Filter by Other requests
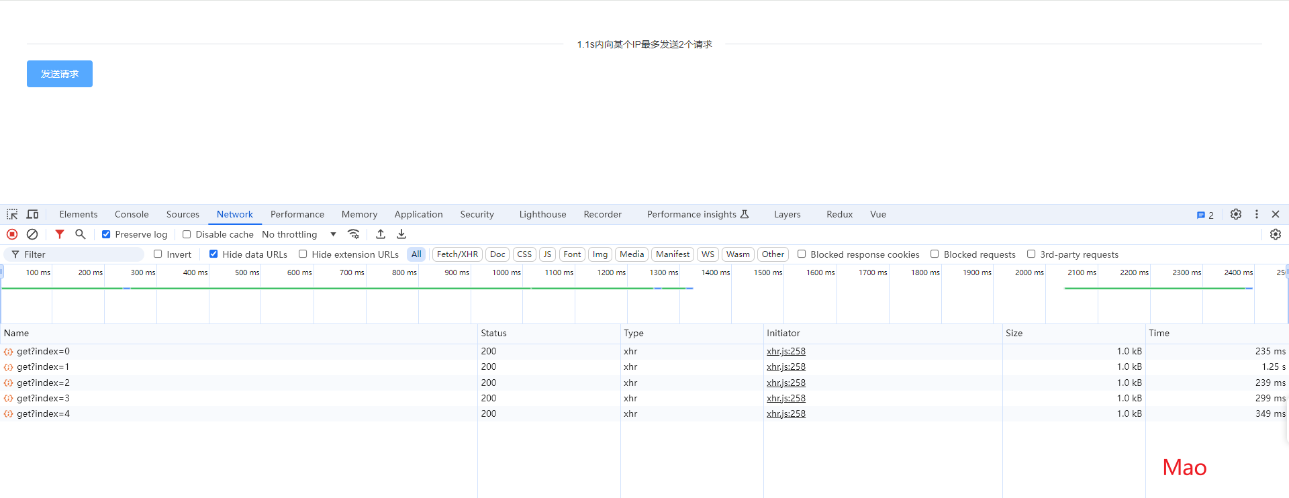 pyautogui.click(x=773, y=254)
